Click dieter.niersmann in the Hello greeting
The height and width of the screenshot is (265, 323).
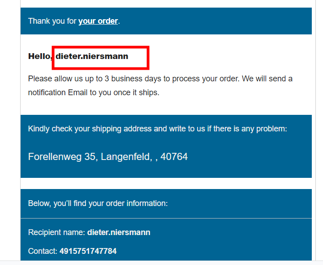coord(92,56)
